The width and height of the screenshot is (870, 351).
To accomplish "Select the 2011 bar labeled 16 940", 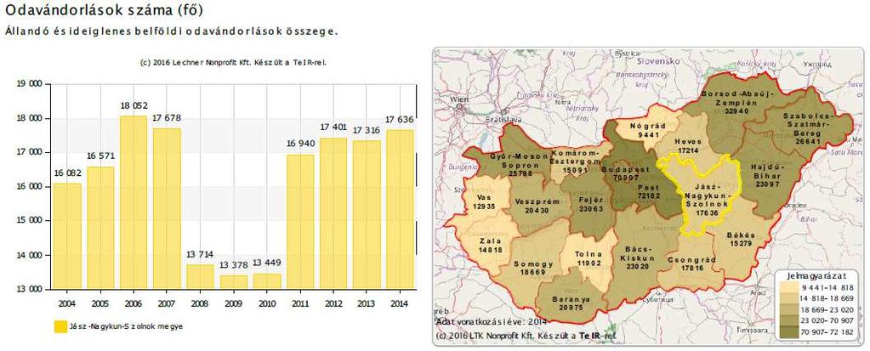I will pos(300,222).
